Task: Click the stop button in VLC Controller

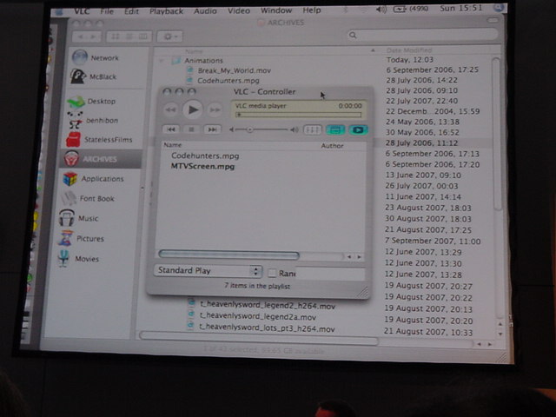Action: [x=191, y=129]
